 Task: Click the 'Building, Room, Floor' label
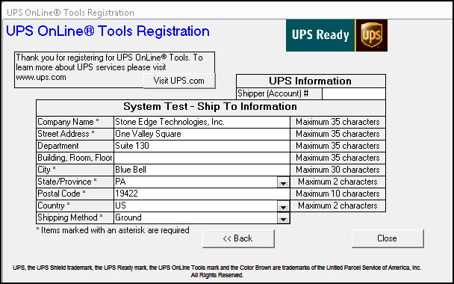click(75, 158)
